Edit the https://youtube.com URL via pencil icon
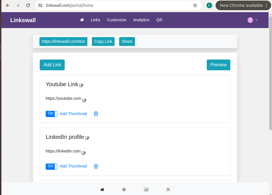Image resolution: width=272 pixels, height=195 pixels. [84, 100]
